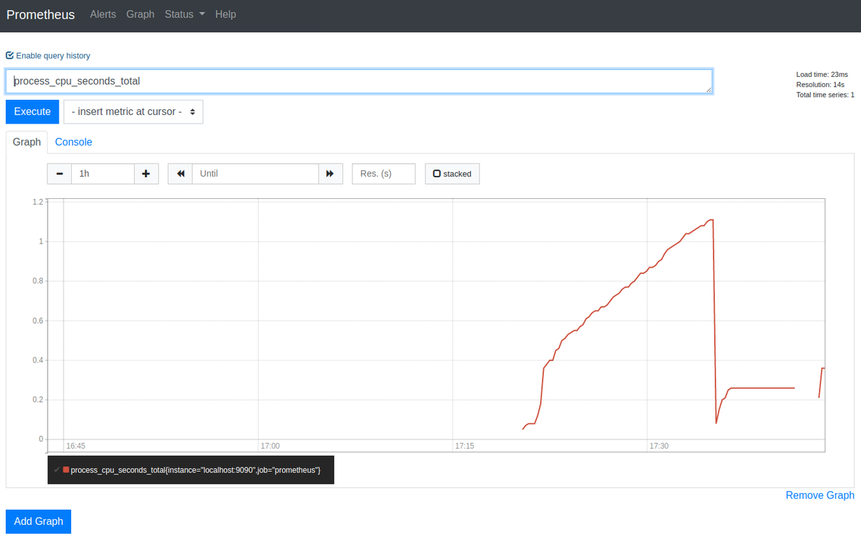Switch to the Console tab
The image size is (861, 542).
click(74, 142)
